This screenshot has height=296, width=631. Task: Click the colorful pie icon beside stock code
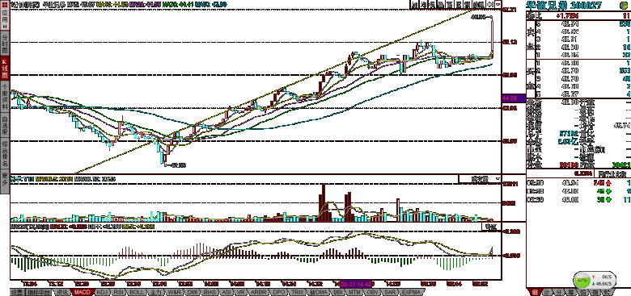[x=624, y=6]
